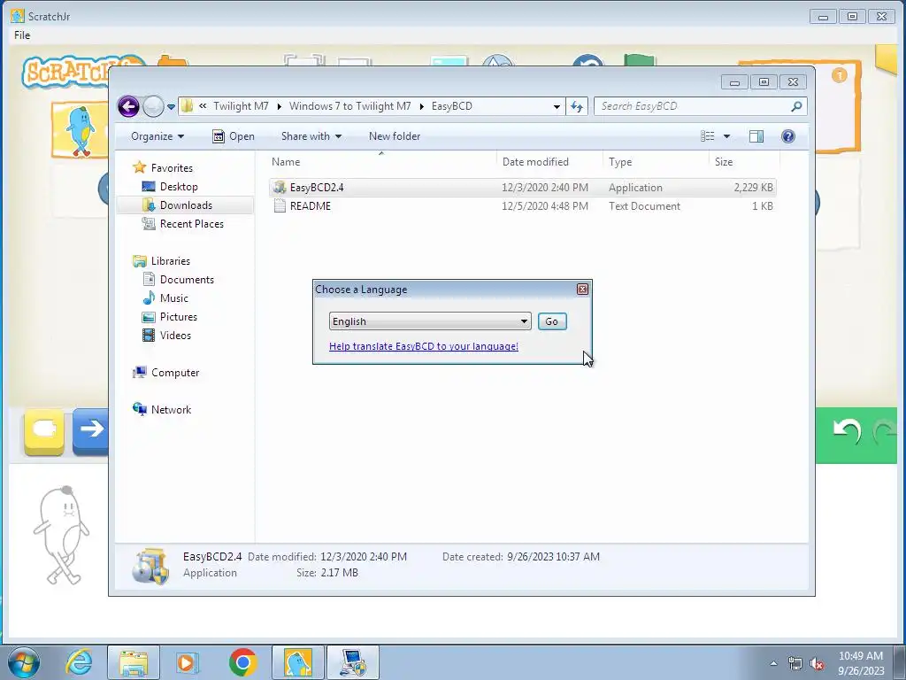Click the refresh button beside address bar

pos(577,106)
